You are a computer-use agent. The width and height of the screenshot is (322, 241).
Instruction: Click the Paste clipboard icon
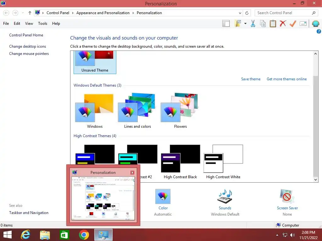point(273,24)
